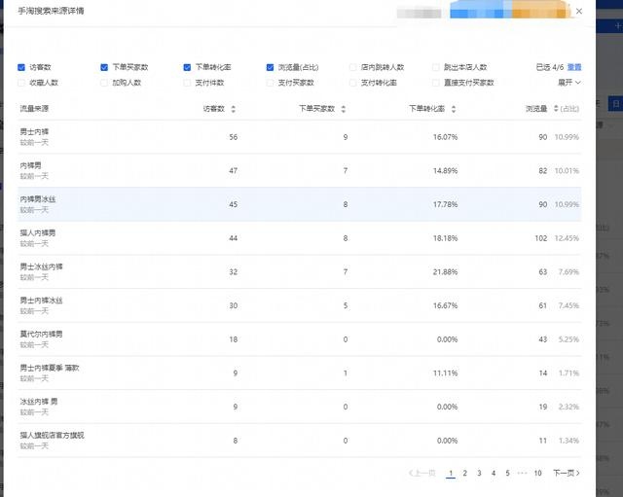This screenshot has height=497, width=623.
Task: Select the 冰丝内裤 男 keyword row
Action: coord(299,407)
